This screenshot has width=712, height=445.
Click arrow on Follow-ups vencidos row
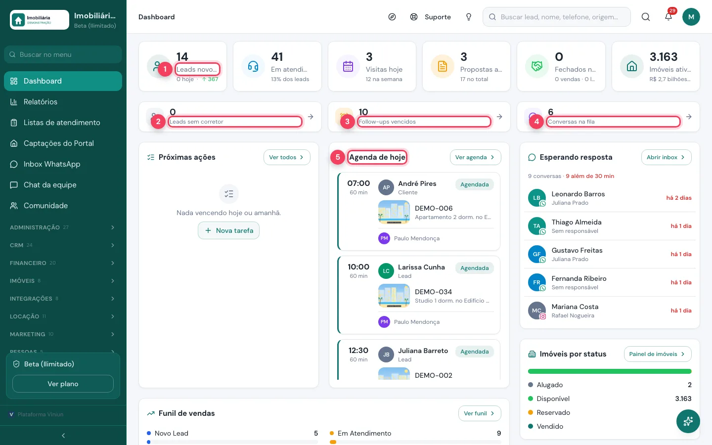499,117
